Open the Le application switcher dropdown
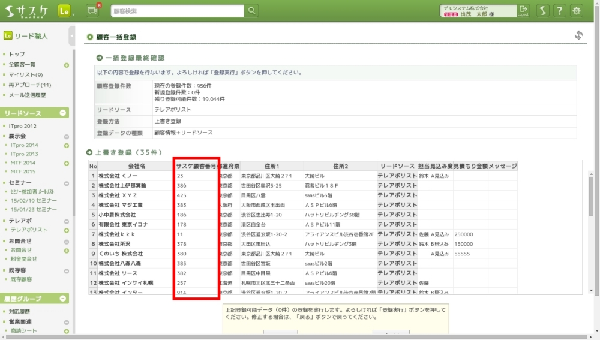Screen dimensions: 600x340 [66, 11]
